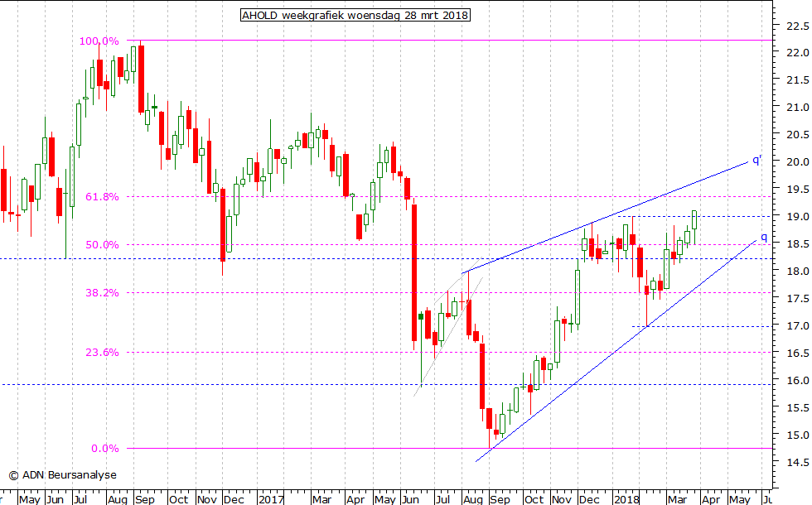Click the 21.5 price axis value

pos(797,80)
